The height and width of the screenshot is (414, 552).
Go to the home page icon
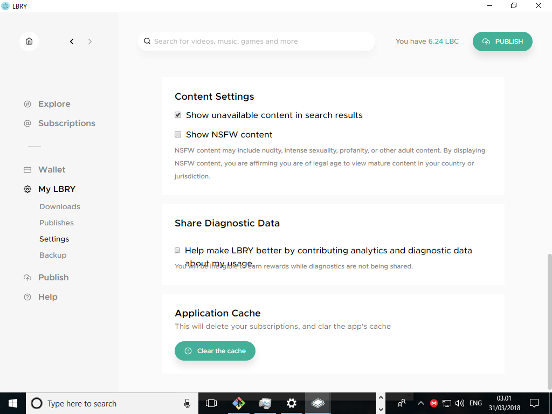pos(29,41)
